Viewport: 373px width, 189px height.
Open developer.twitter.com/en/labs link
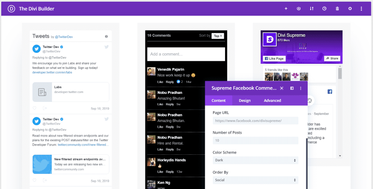pos(52,72)
